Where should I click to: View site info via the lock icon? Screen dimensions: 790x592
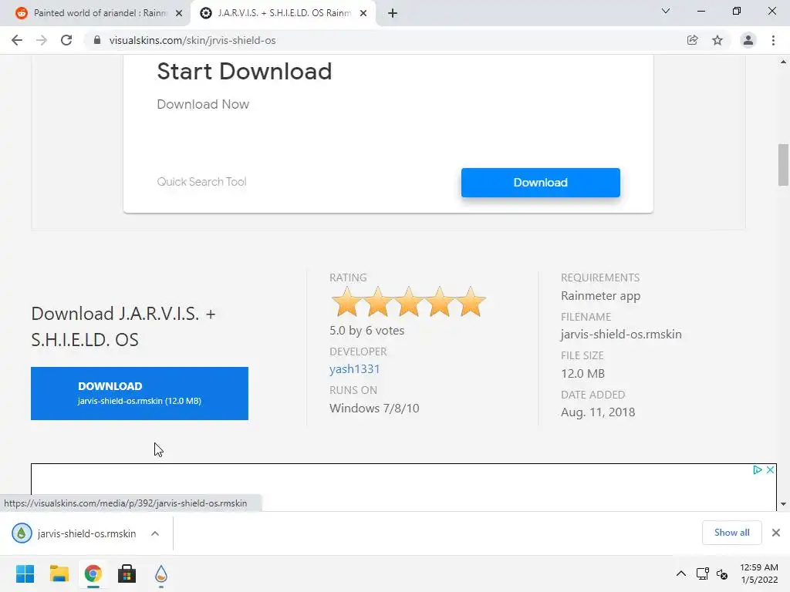click(97, 40)
